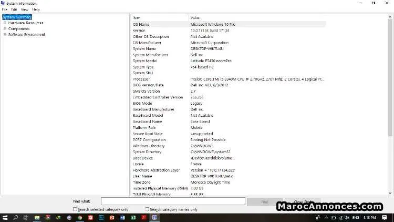Viewport: 394px width, 222px height.
Task: Select the OS Name row
Action: 229,24
